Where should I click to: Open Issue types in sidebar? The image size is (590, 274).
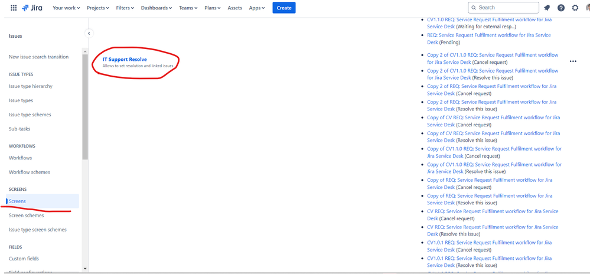pyautogui.click(x=21, y=100)
